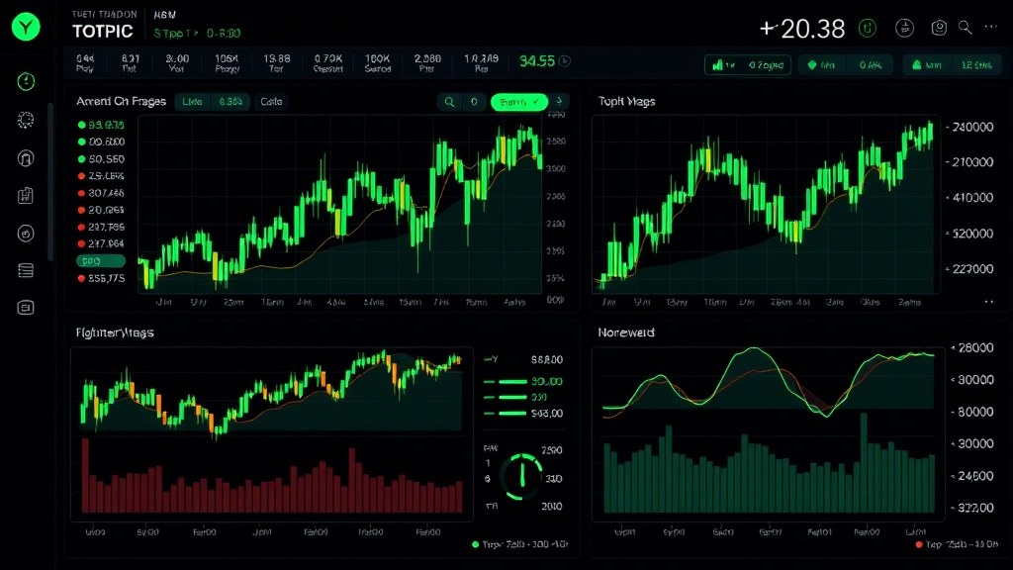Toggle the last red dot series '556,775'
The width and height of the screenshot is (1013, 570).
pos(102,278)
